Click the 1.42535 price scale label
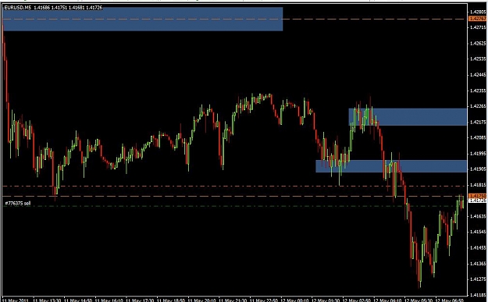This screenshot has height=302, width=488. [x=478, y=59]
